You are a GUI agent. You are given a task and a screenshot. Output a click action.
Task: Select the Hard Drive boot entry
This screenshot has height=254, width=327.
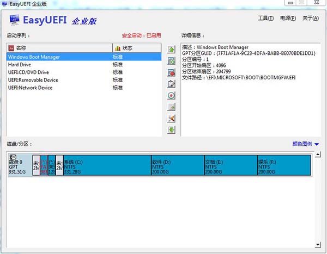(84, 65)
